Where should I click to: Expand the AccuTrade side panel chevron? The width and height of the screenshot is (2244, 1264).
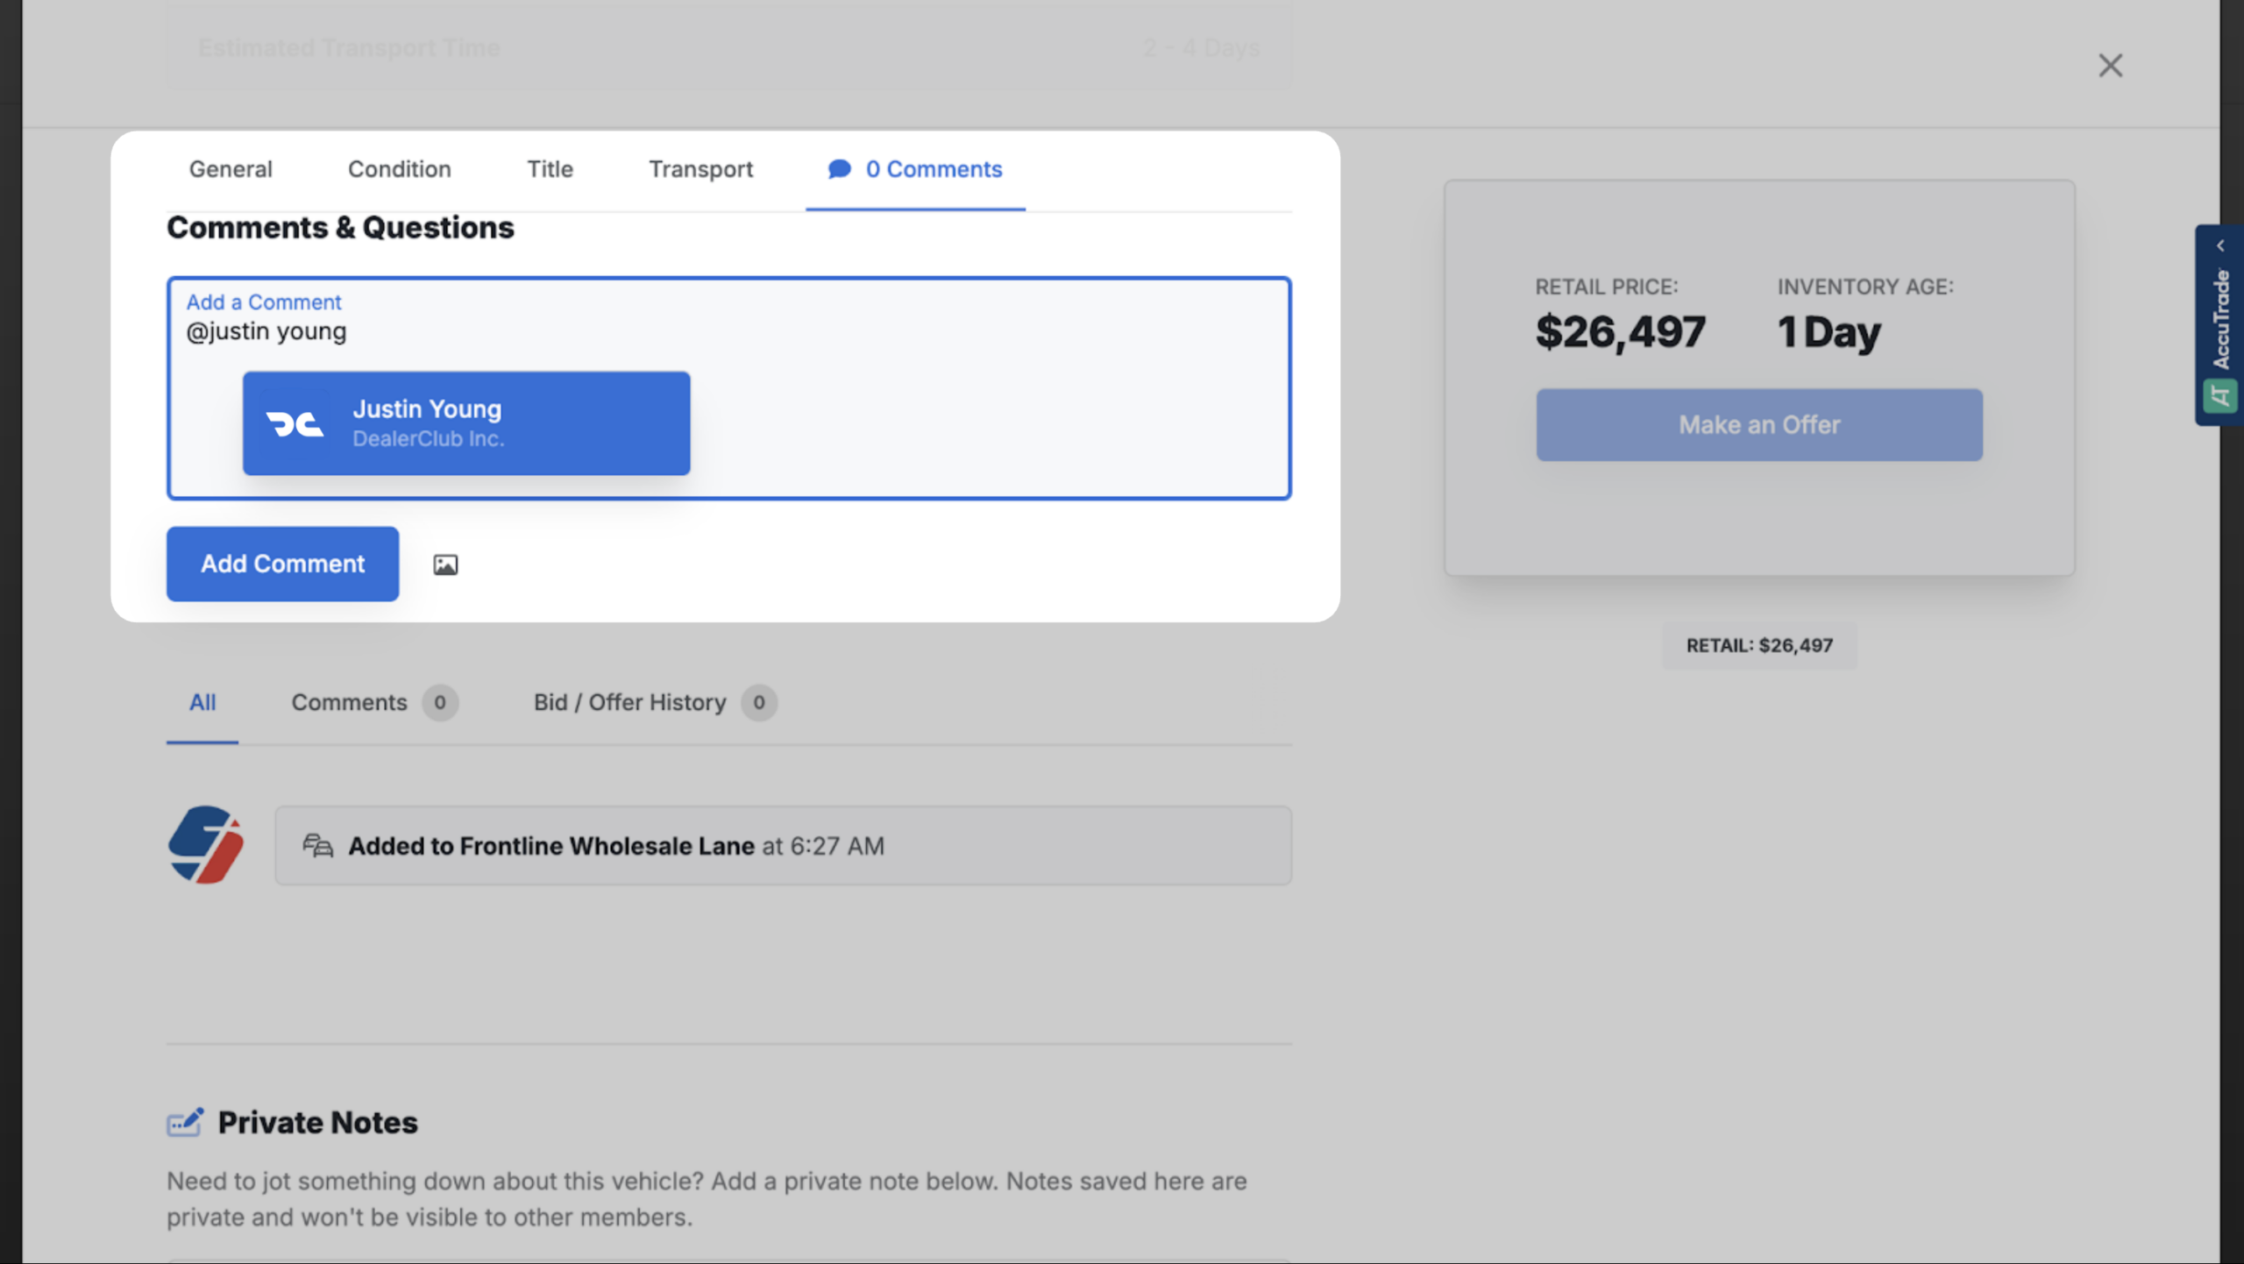point(2220,246)
